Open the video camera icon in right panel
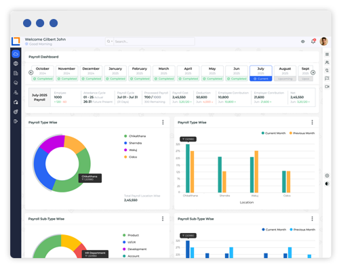This screenshot has height=271, width=339. (x=327, y=87)
